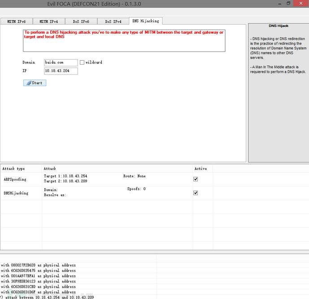Enable the wildcard checkbox
The height and width of the screenshot is (299, 309).
click(82, 62)
